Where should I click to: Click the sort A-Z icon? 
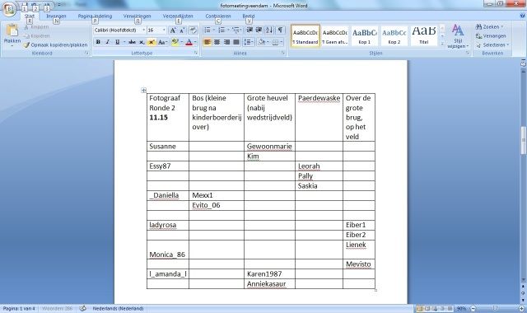click(x=269, y=30)
